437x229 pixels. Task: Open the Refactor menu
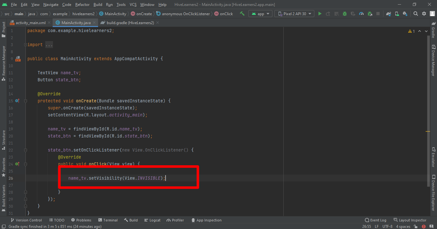pyautogui.click(x=82, y=4)
